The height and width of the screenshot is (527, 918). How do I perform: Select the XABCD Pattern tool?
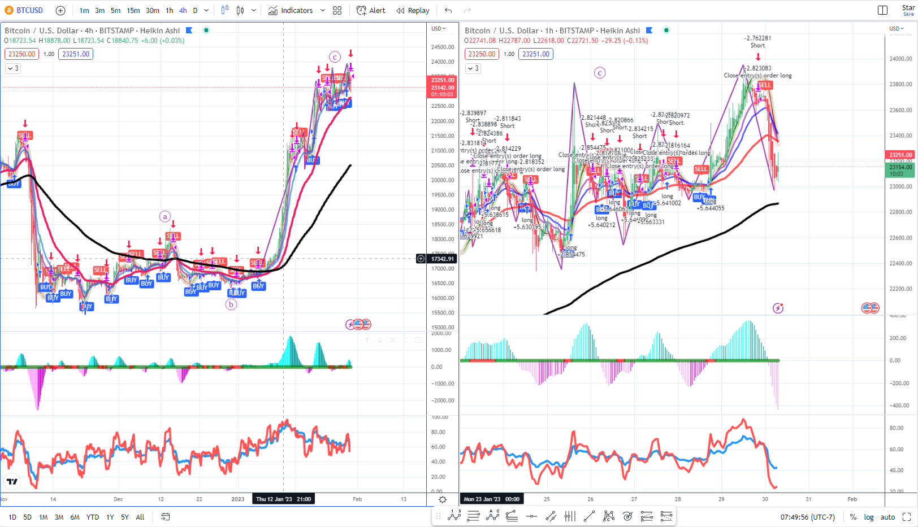608,516
